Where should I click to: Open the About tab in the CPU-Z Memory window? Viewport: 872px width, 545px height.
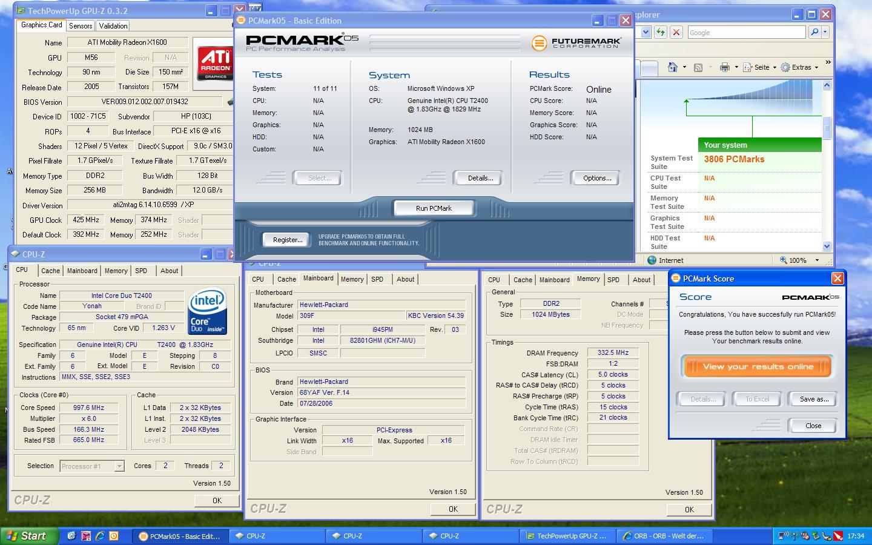[x=642, y=280]
